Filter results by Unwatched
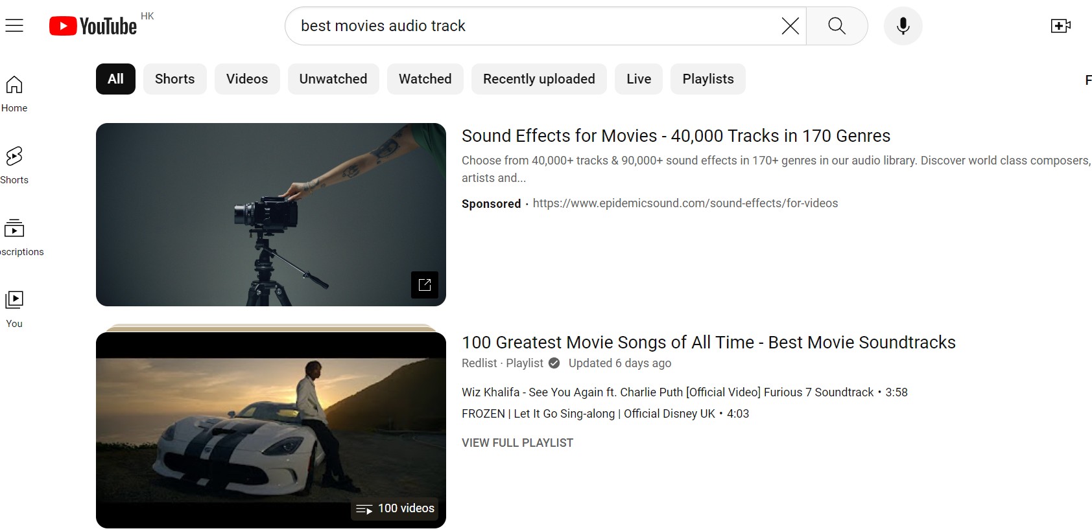Screen dimensions: 1092x531 pyautogui.click(x=333, y=79)
